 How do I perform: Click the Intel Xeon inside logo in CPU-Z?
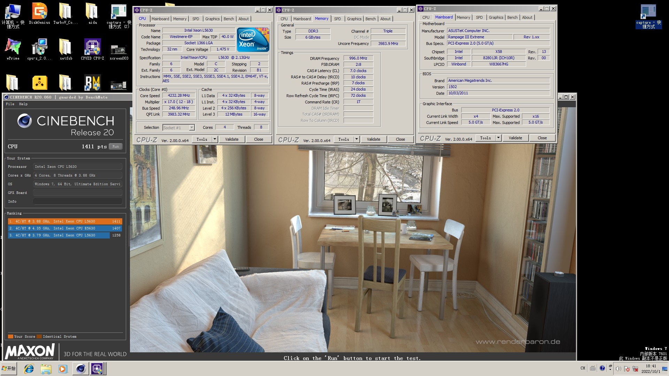pyautogui.click(x=253, y=40)
